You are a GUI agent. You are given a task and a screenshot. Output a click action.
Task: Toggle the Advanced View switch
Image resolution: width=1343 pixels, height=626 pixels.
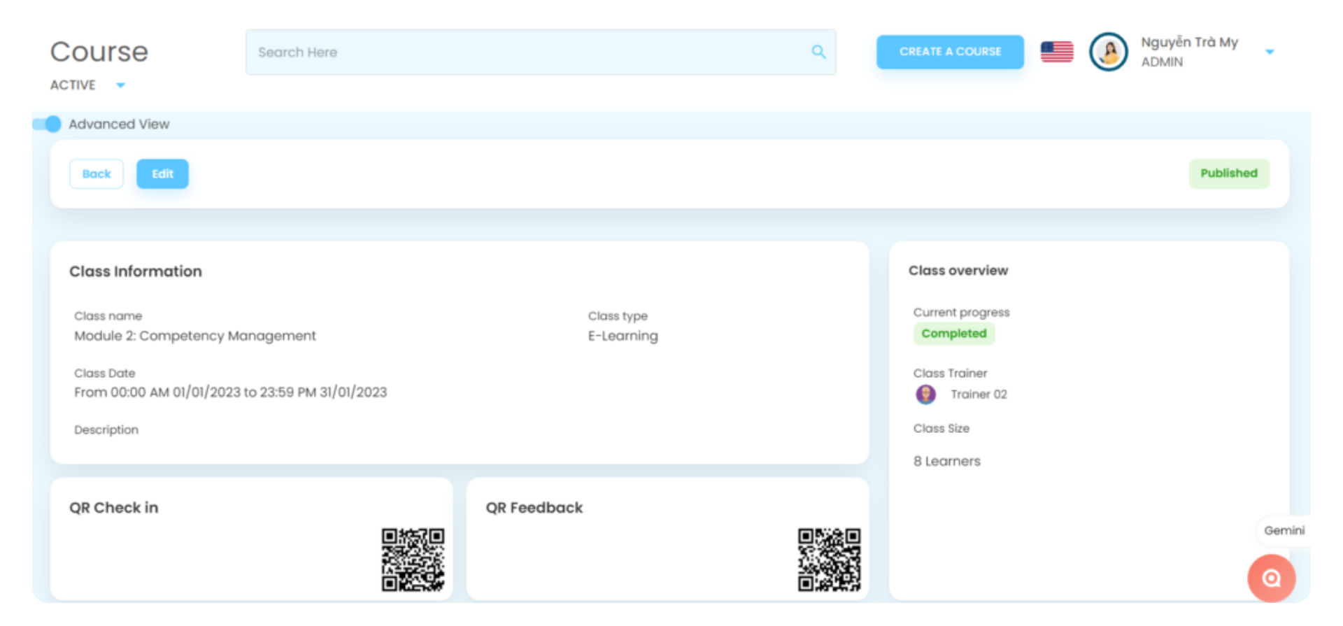coord(48,125)
